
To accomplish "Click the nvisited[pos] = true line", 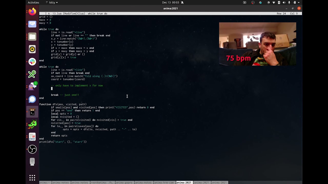I will click(66, 123).
